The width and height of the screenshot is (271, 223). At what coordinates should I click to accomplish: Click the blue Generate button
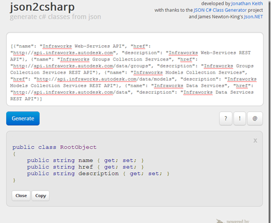23,118
